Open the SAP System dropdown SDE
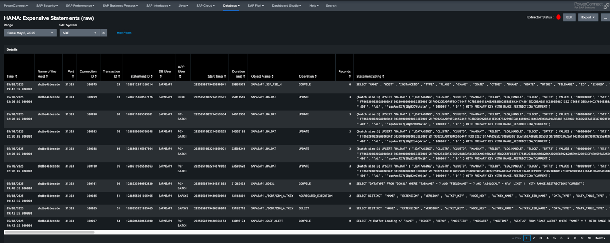Image resolution: width=610 pixels, height=243 pixels. (x=79, y=33)
